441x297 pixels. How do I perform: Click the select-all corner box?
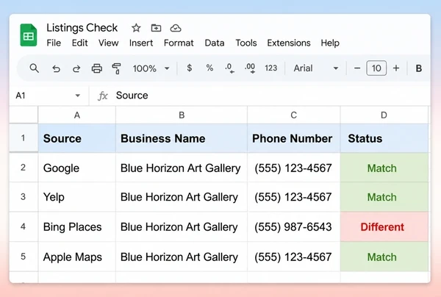[24, 115]
